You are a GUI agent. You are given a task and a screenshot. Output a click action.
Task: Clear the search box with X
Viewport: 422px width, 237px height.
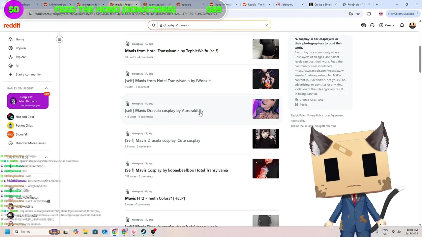[266, 25]
